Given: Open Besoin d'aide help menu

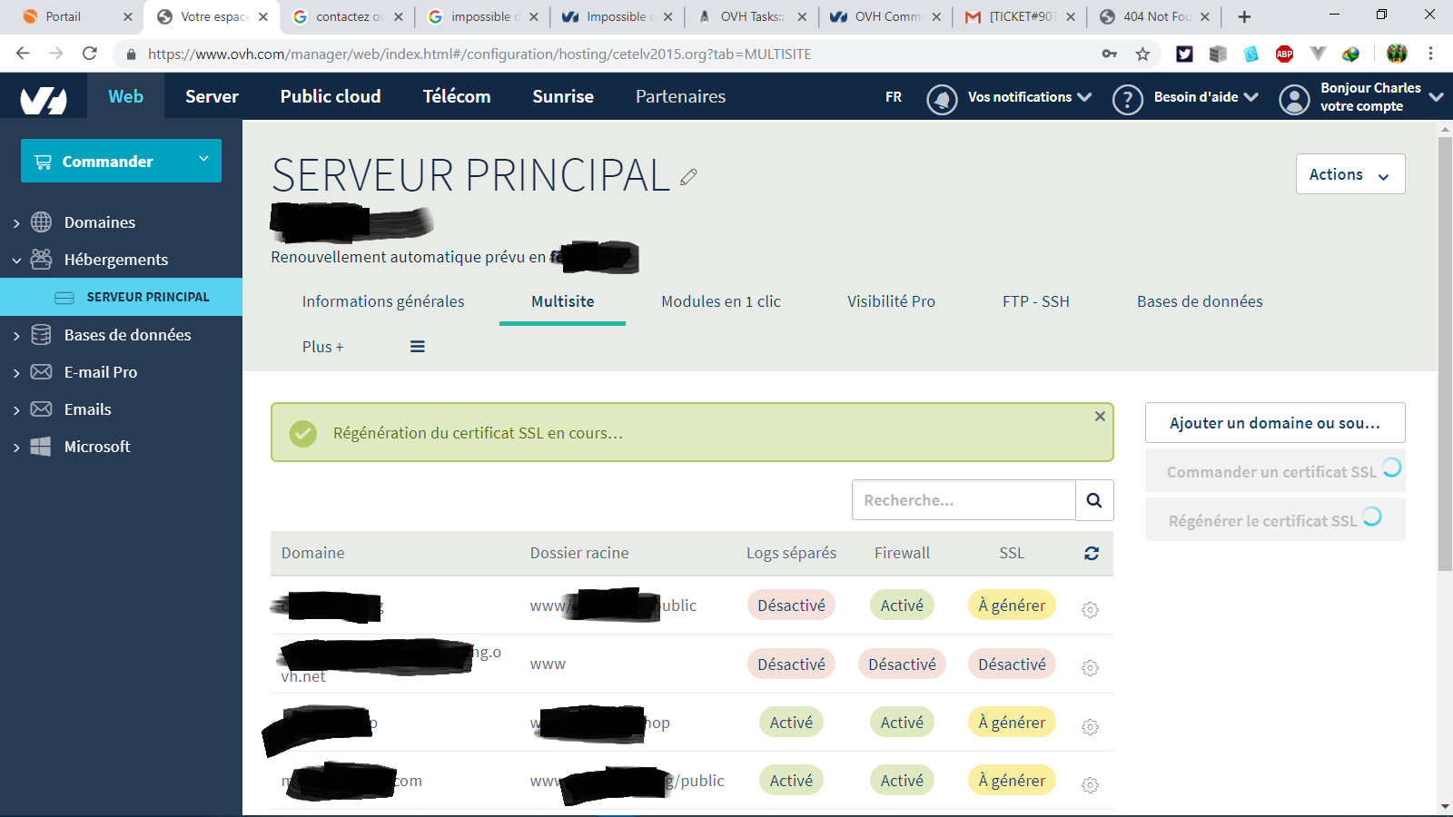Looking at the screenshot, I should tap(1186, 97).
